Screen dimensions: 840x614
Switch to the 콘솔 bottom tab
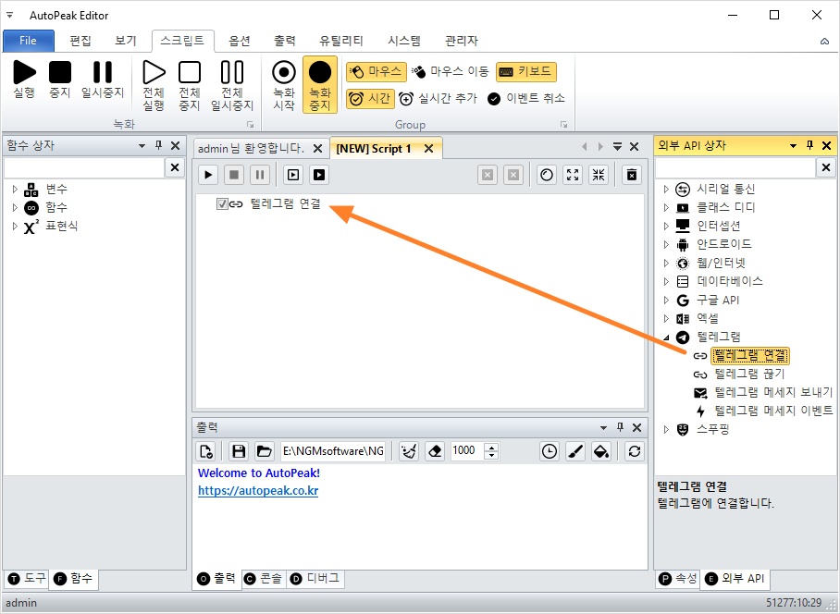[264, 578]
